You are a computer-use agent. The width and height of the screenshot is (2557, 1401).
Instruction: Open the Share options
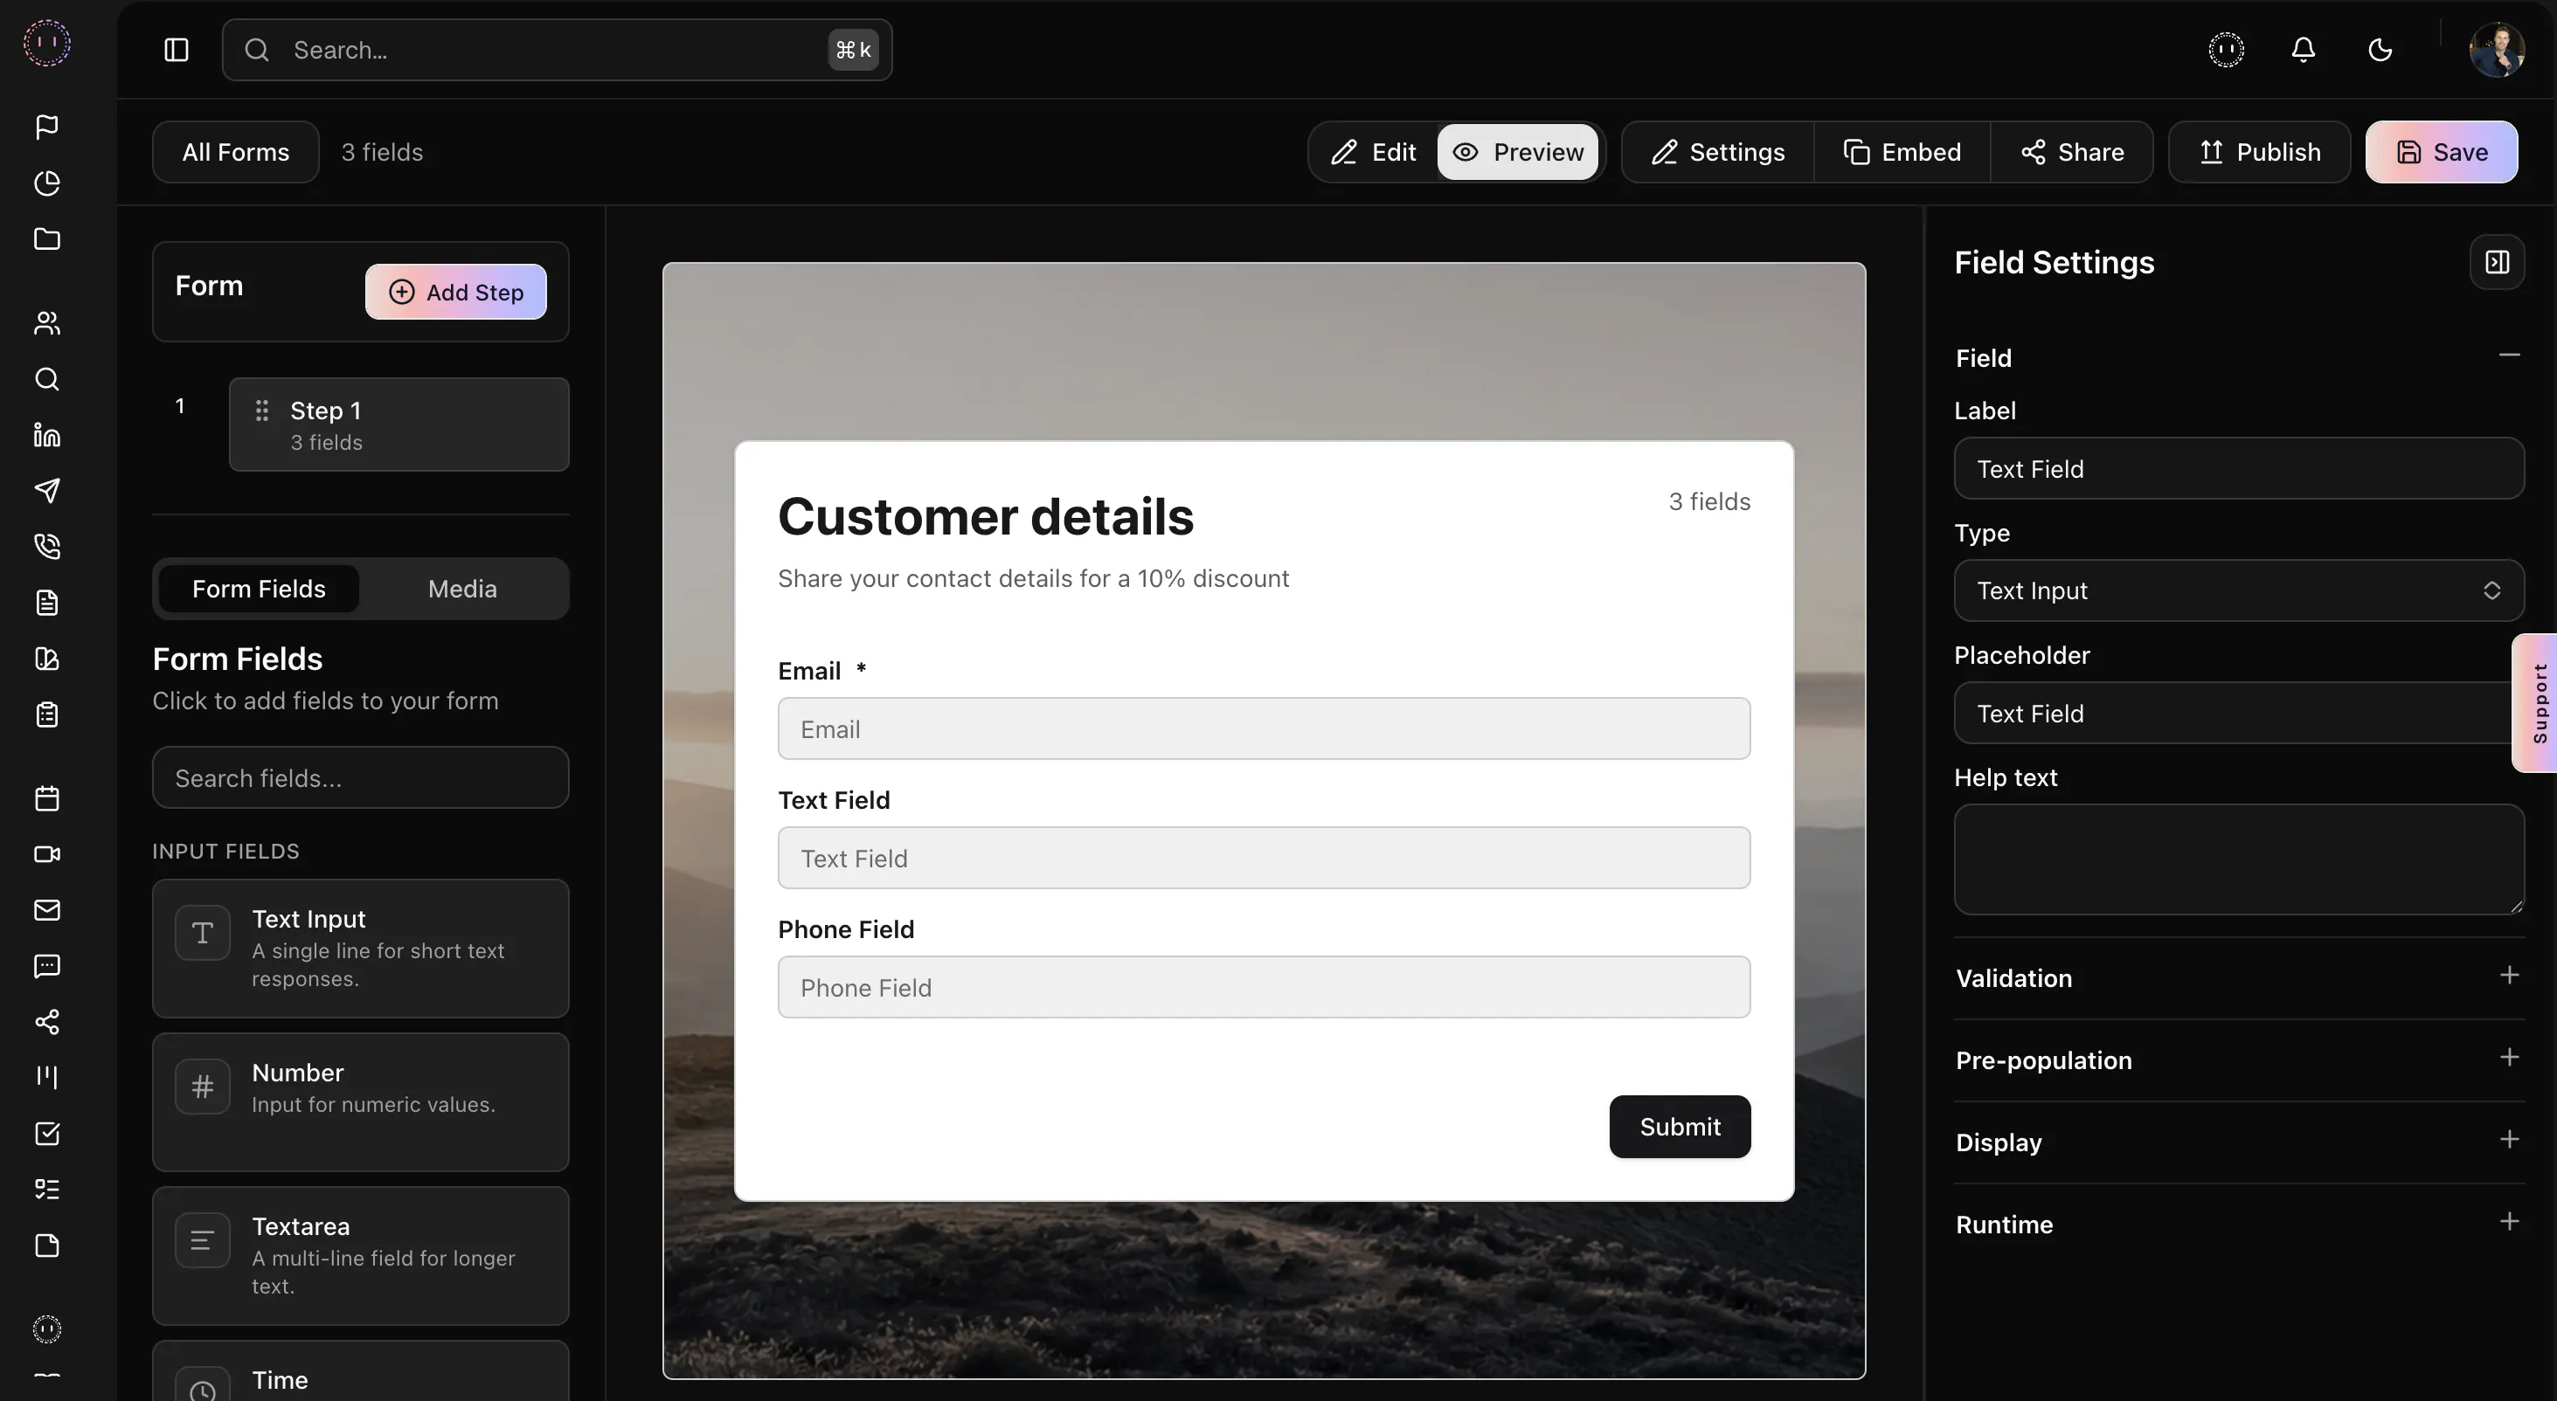[2072, 152]
